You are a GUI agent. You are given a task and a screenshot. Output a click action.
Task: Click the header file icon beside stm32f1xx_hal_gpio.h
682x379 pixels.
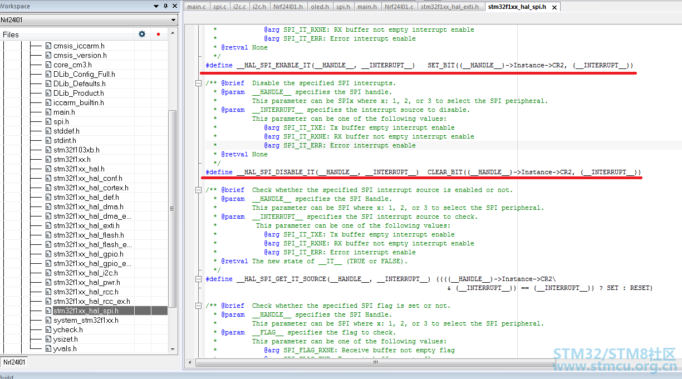[x=48, y=254]
